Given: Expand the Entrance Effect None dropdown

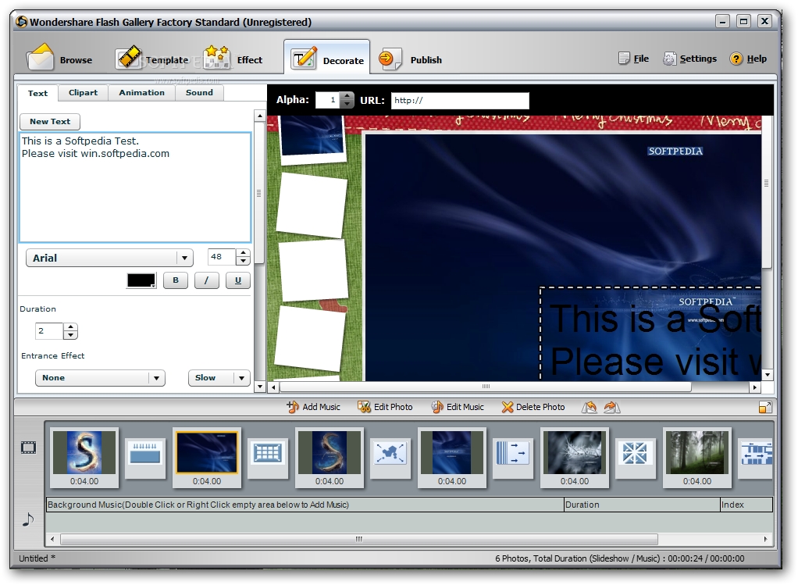Looking at the screenshot, I should pyautogui.click(x=100, y=378).
